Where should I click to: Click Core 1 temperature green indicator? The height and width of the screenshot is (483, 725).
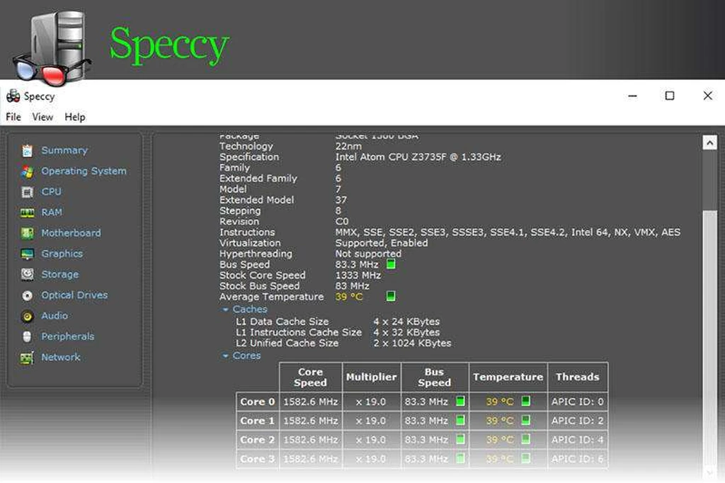[526, 420]
